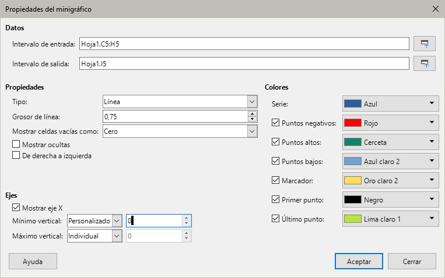The width and height of the screenshot is (445, 278).
Task: Uncheck Mostrar eje X
Action: pos(16,207)
